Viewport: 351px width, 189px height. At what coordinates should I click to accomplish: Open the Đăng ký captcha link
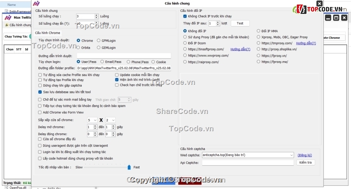(305, 155)
